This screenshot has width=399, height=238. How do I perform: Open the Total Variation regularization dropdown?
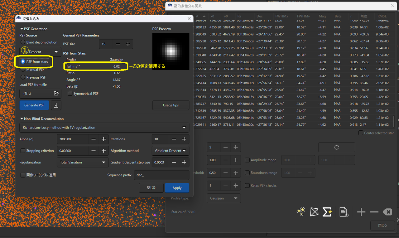click(x=83, y=162)
